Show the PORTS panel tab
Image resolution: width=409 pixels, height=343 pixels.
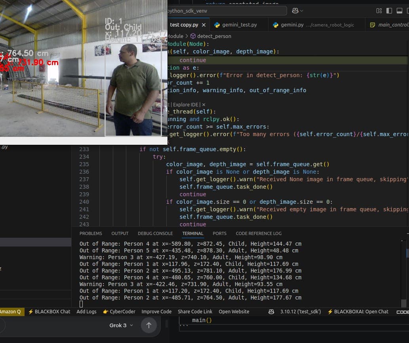[x=220, y=233]
